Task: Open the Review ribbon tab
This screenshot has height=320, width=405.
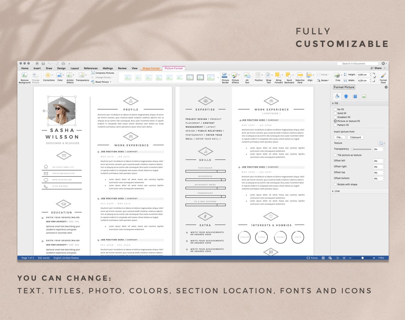Action: [122, 68]
